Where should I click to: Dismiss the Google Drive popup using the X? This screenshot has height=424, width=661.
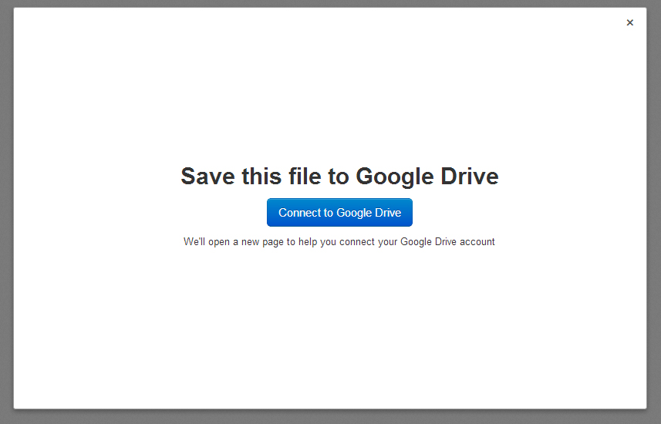[630, 23]
